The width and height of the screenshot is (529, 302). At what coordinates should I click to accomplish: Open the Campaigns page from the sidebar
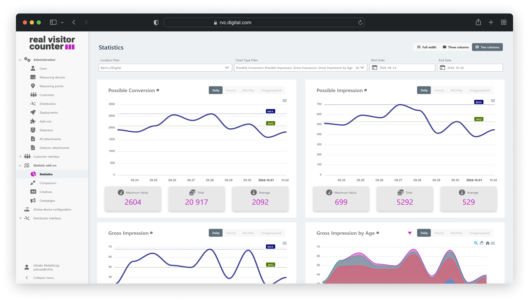(47, 201)
